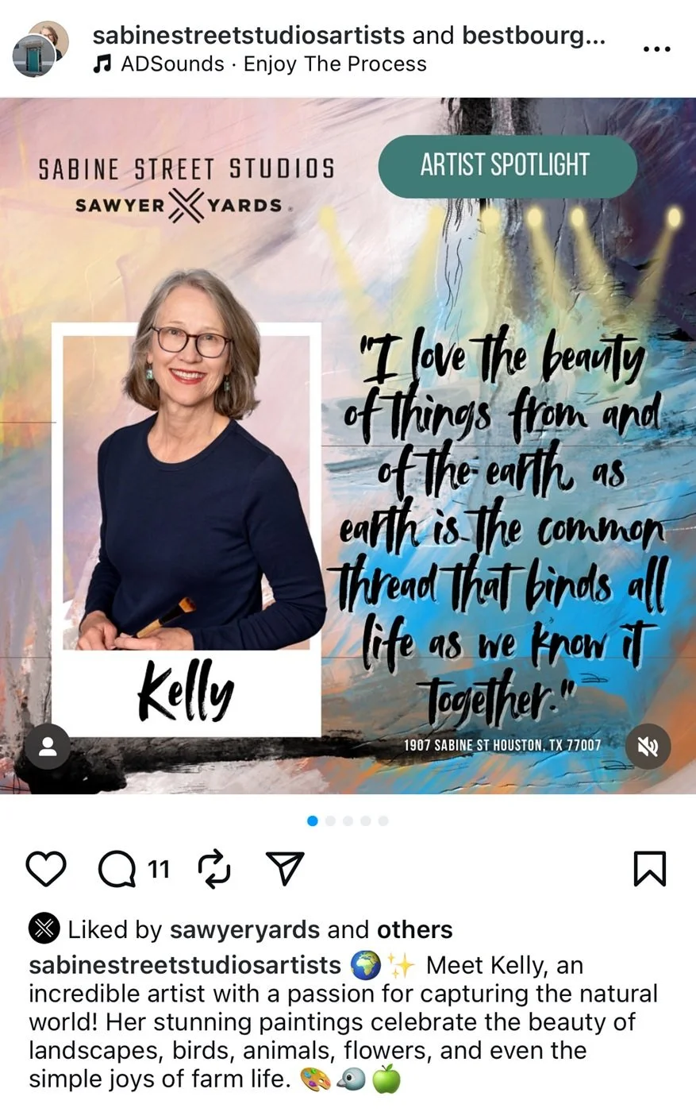Tap the Sawyer Yards liker avatar icon
696x1112 pixels.
click(x=44, y=929)
